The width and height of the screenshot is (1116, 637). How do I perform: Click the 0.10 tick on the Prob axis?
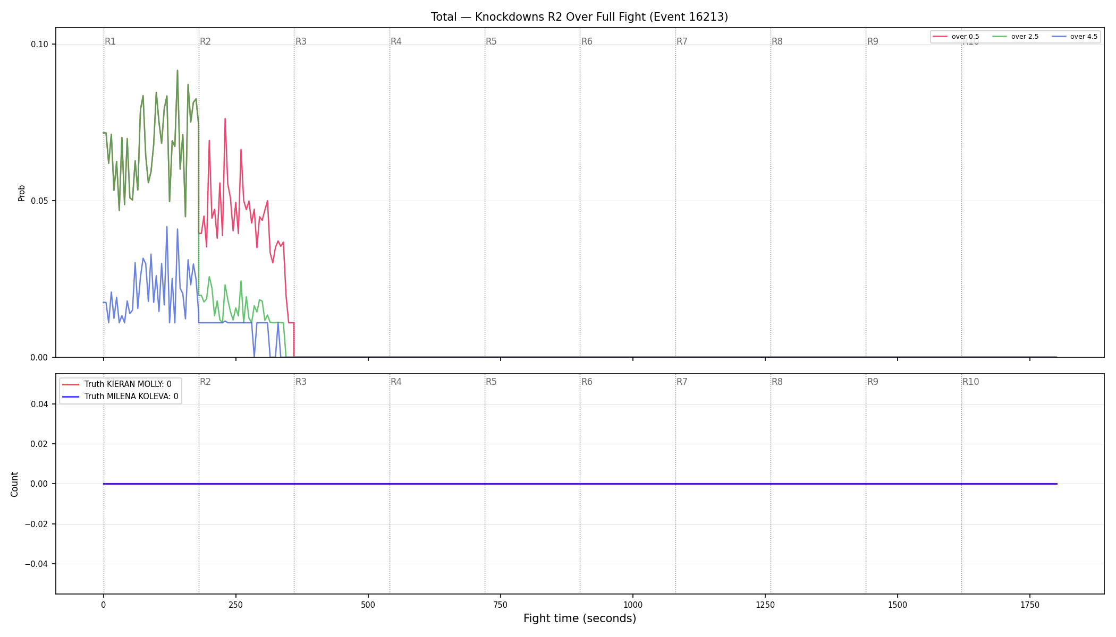(39, 44)
